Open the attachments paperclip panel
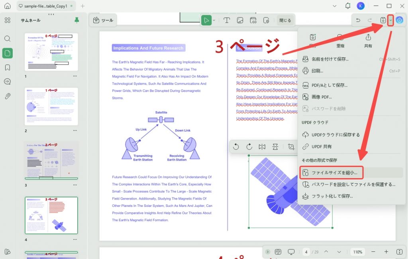 pyautogui.click(x=8, y=96)
